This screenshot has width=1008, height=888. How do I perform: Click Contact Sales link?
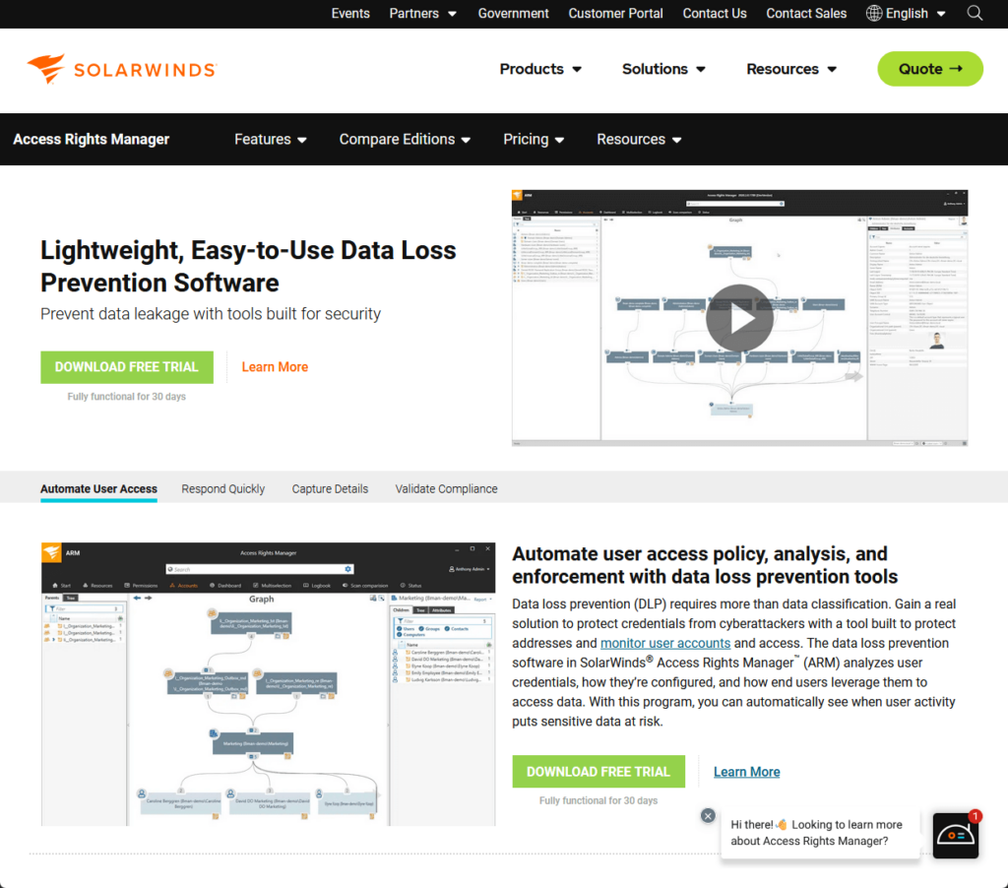click(x=806, y=14)
